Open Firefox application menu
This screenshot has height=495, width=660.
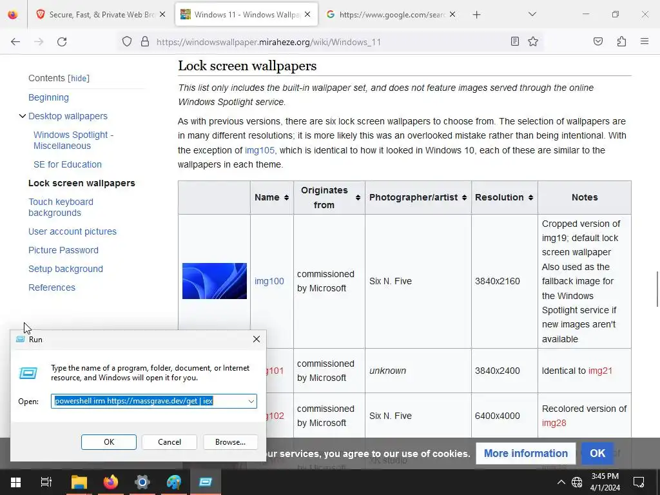[x=645, y=41]
